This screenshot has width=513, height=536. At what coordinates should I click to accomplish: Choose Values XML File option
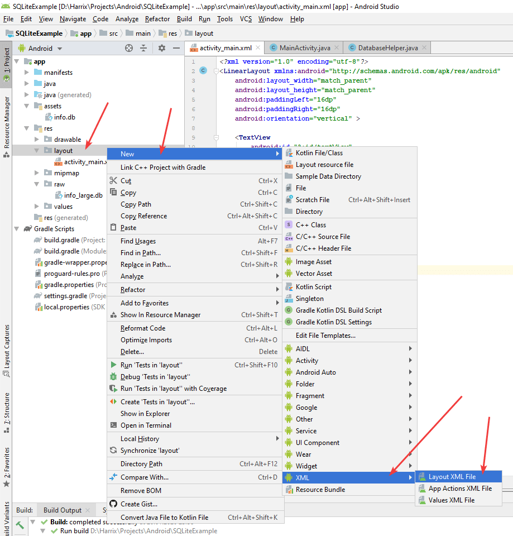coord(451,500)
